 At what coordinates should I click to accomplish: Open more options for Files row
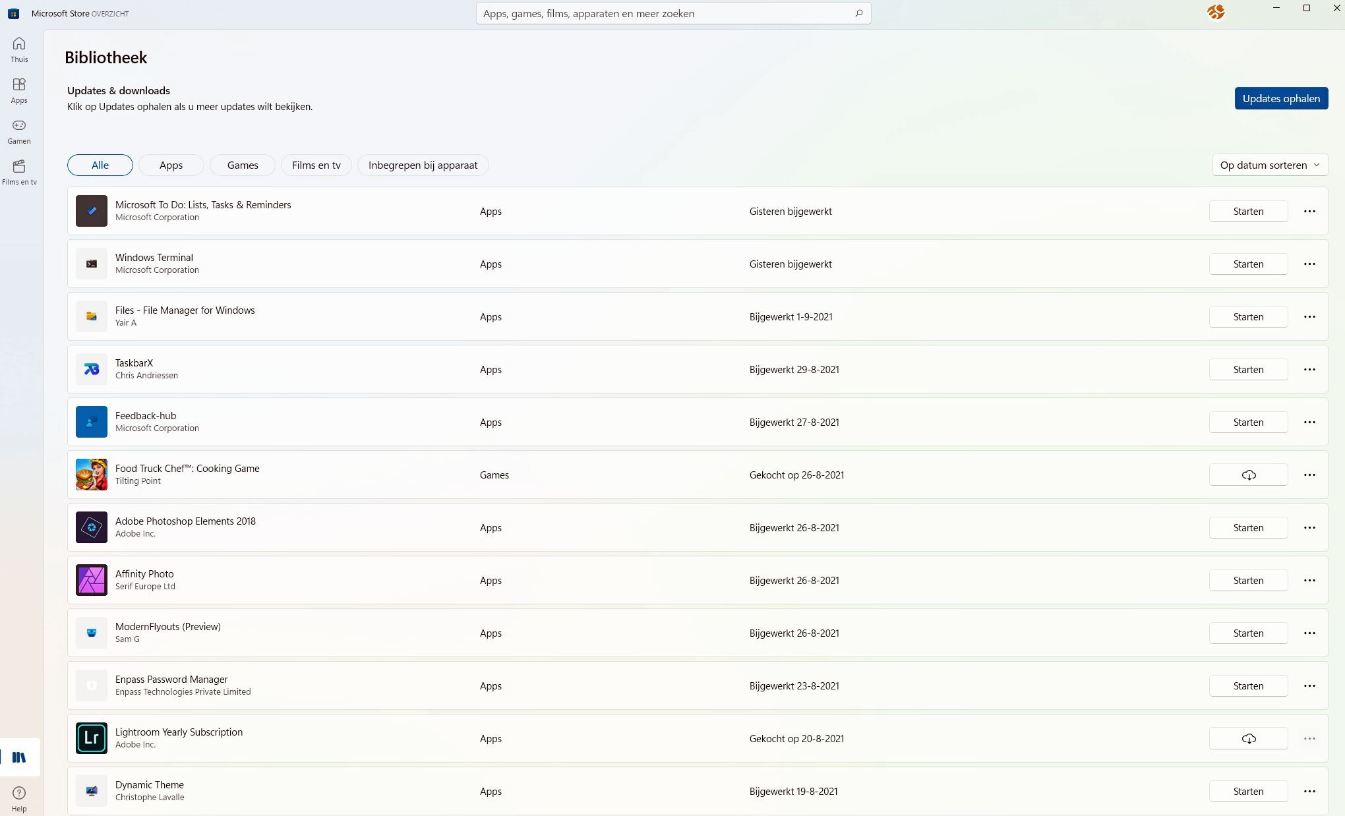[1309, 316]
